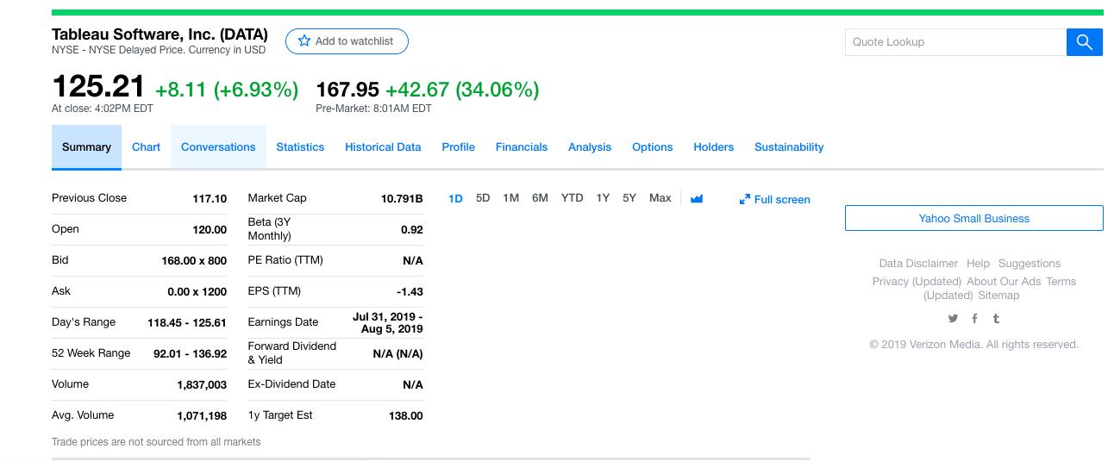Click the Beta value 0.92
This screenshot has height=461, width=1114.
(x=412, y=229)
